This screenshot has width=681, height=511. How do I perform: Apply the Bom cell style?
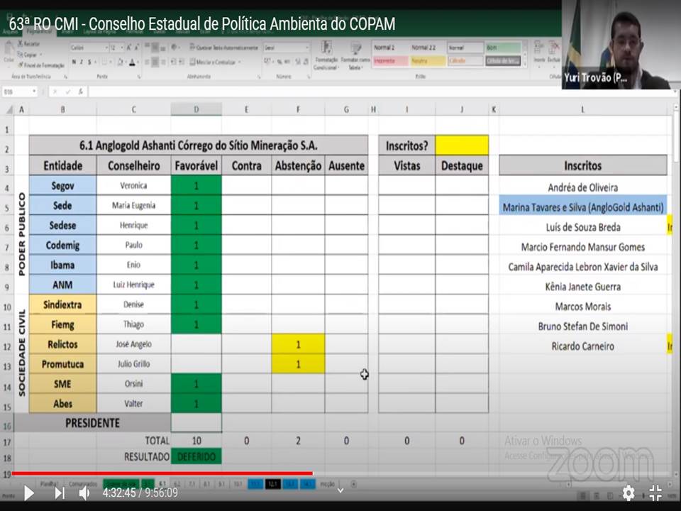tap(503, 48)
